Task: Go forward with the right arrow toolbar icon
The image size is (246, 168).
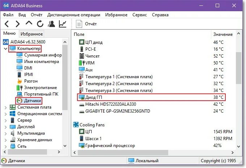Action: pos(18,24)
